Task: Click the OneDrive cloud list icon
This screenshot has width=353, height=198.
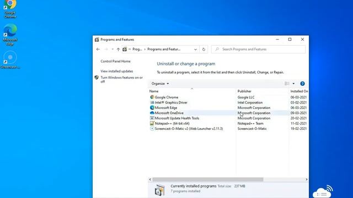Action: [x=152, y=113]
